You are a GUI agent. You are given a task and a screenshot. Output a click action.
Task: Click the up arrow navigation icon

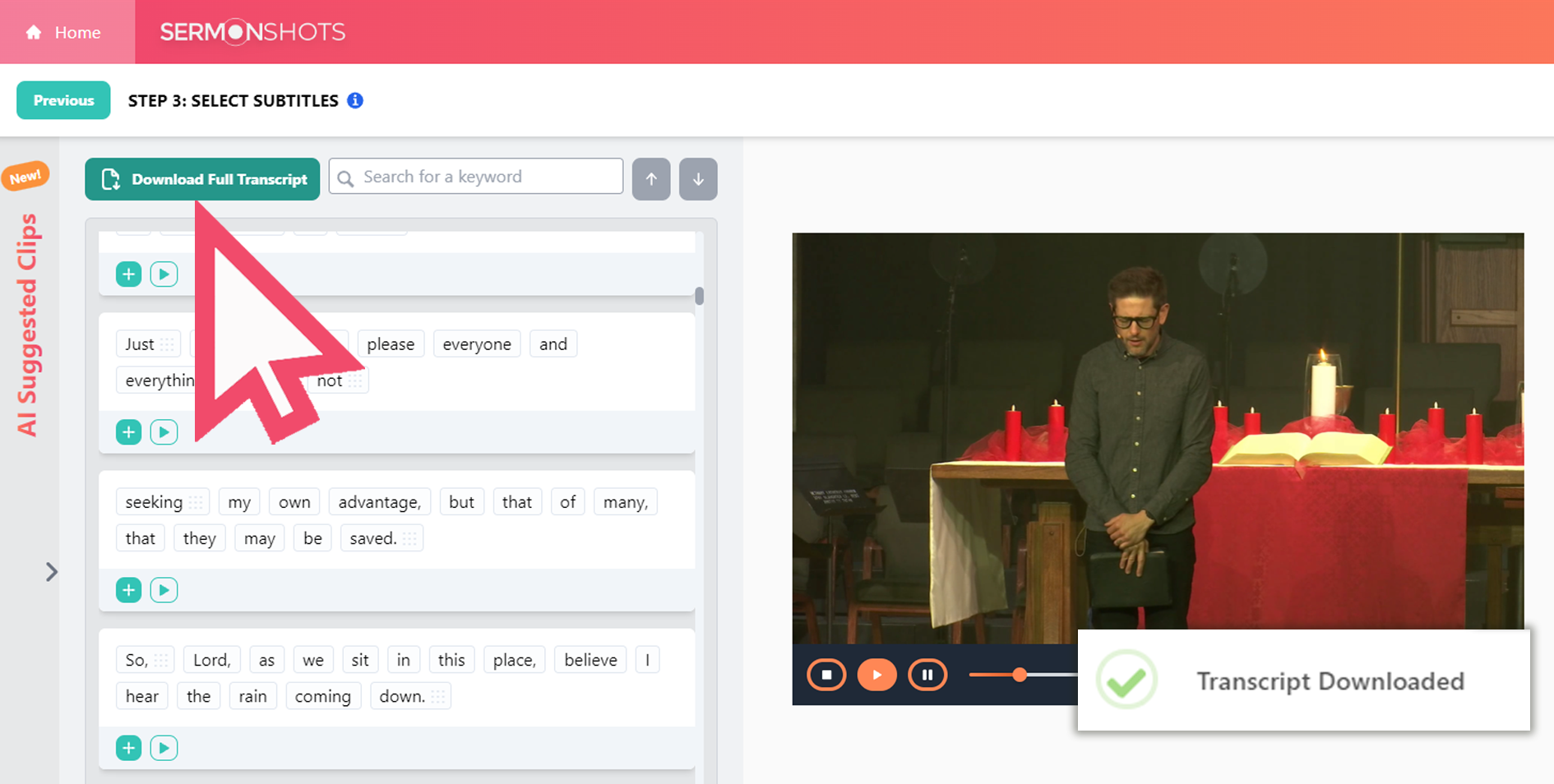coord(650,178)
